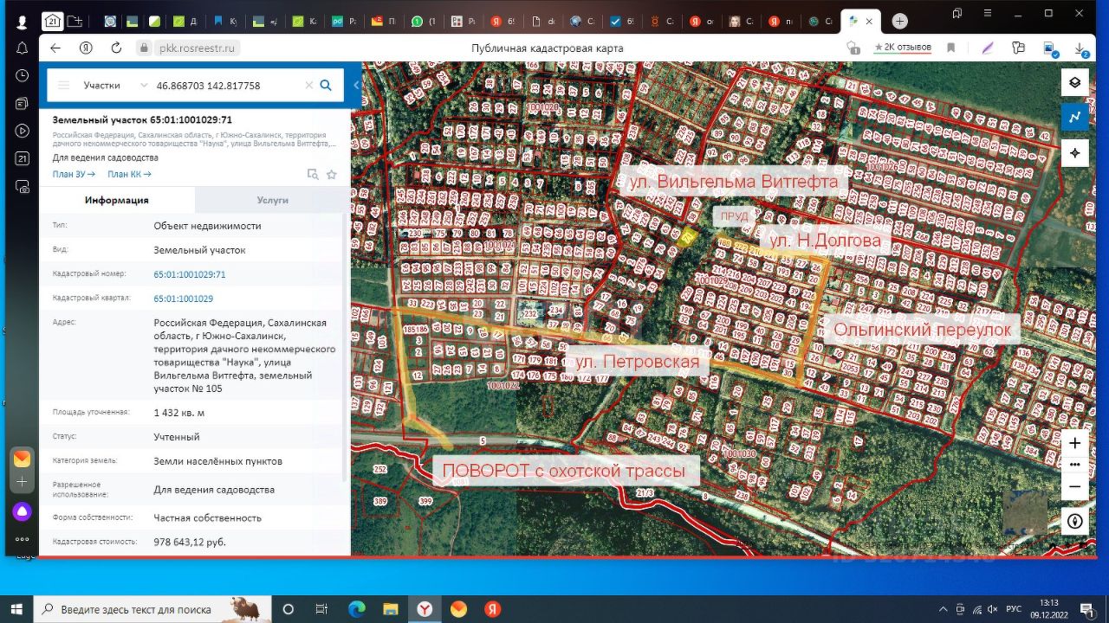The height and width of the screenshot is (623, 1109).
Task: Reset map orientation with the compass button
Action: pos(1074,521)
